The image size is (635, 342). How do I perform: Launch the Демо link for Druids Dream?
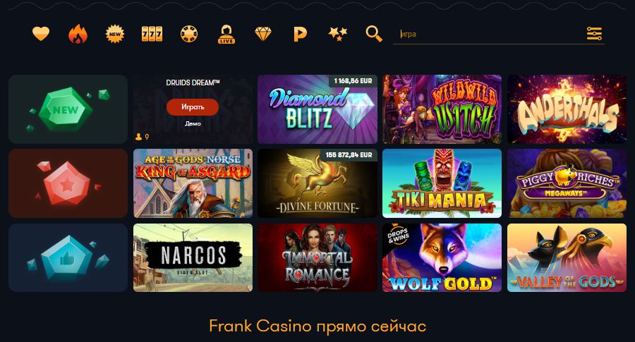tap(193, 124)
